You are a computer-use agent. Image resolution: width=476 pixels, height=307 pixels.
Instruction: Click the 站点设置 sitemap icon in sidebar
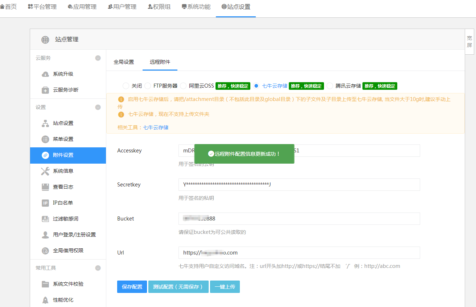pos(45,123)
